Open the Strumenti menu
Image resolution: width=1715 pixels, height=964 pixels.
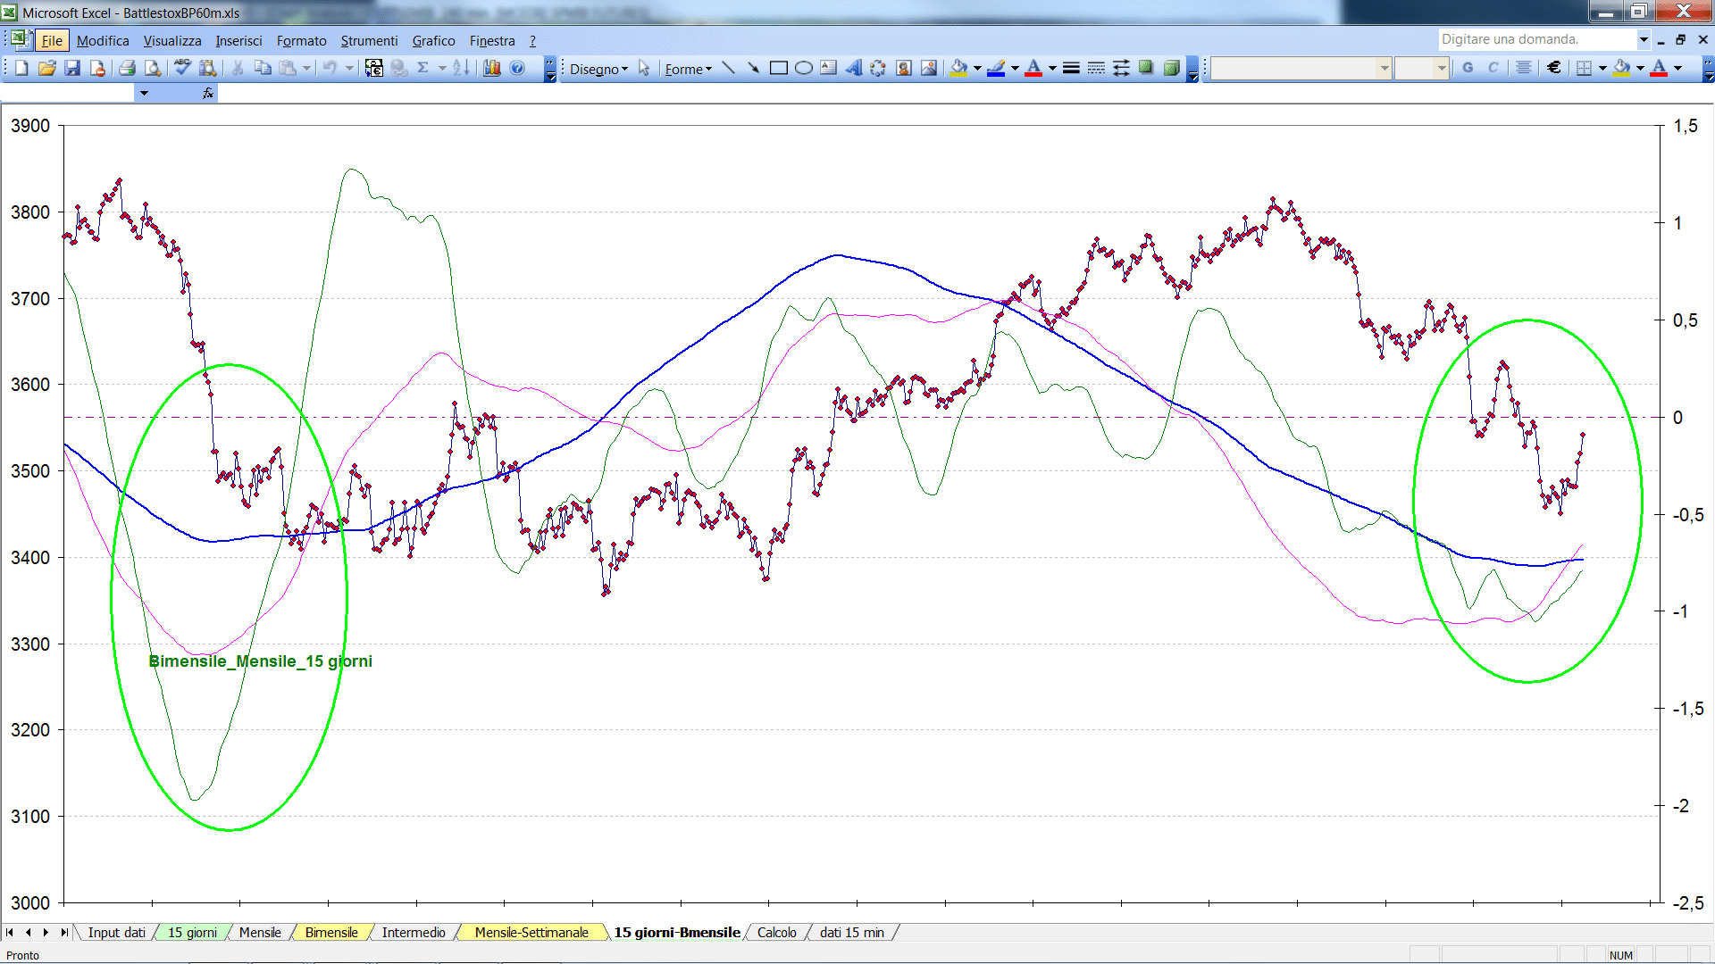point(369,41)
